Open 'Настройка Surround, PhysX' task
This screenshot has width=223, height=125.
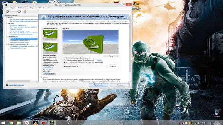[20, 42]
